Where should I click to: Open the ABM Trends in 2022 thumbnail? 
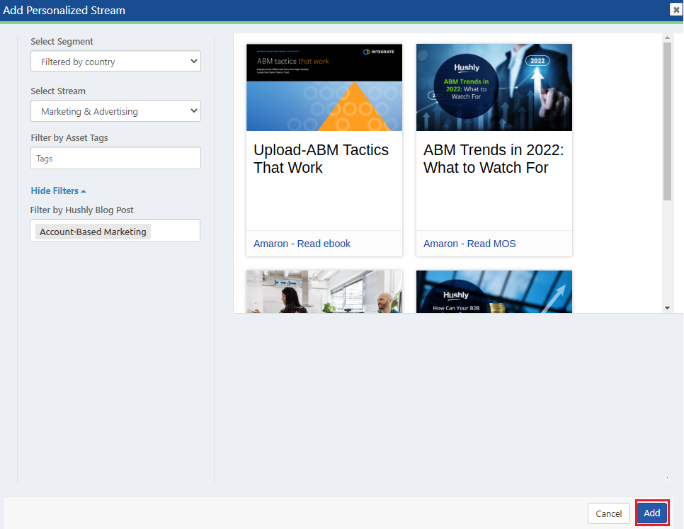click(x=494, y=87)
